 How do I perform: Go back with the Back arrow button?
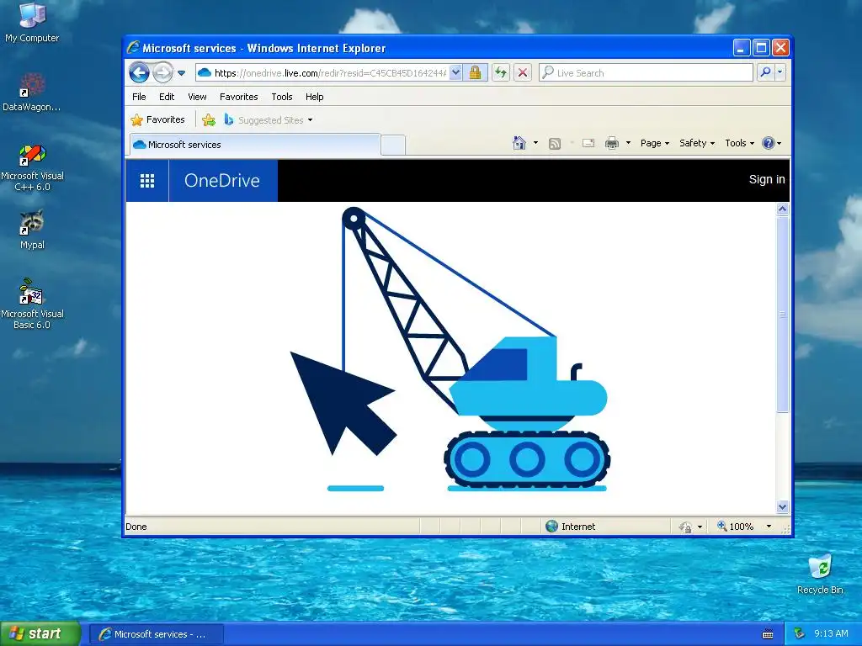click(139, 72)
